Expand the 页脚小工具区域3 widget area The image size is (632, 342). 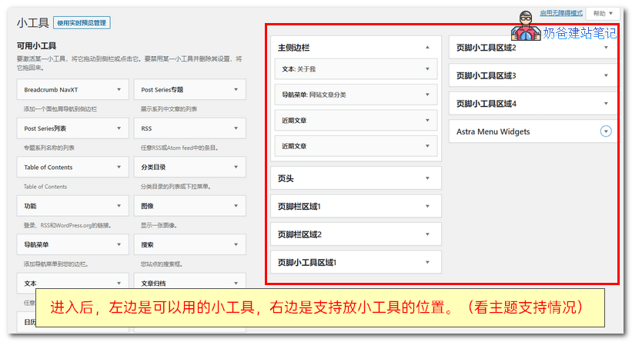pos(533,75)
